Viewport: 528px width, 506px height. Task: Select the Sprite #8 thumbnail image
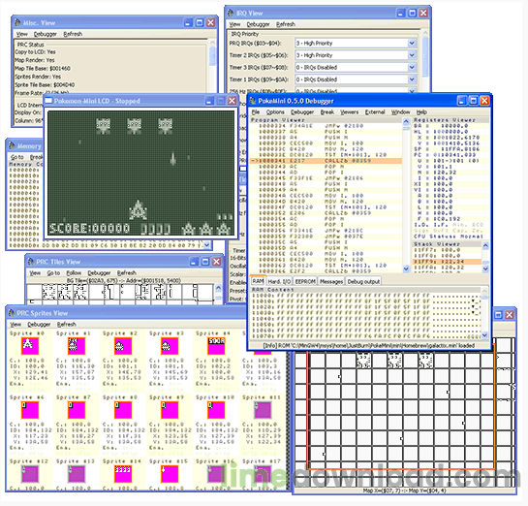click(x=123, y=410)
